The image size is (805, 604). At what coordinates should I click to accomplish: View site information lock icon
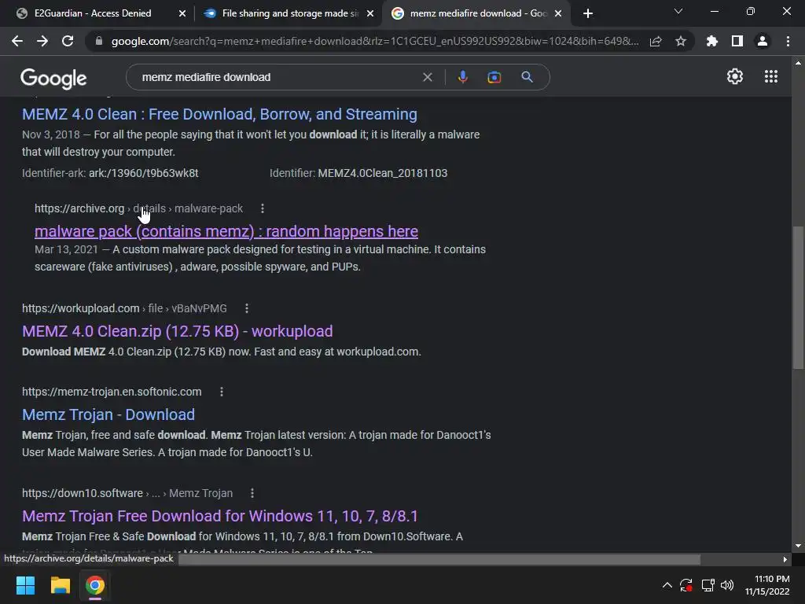coord(98,41)
